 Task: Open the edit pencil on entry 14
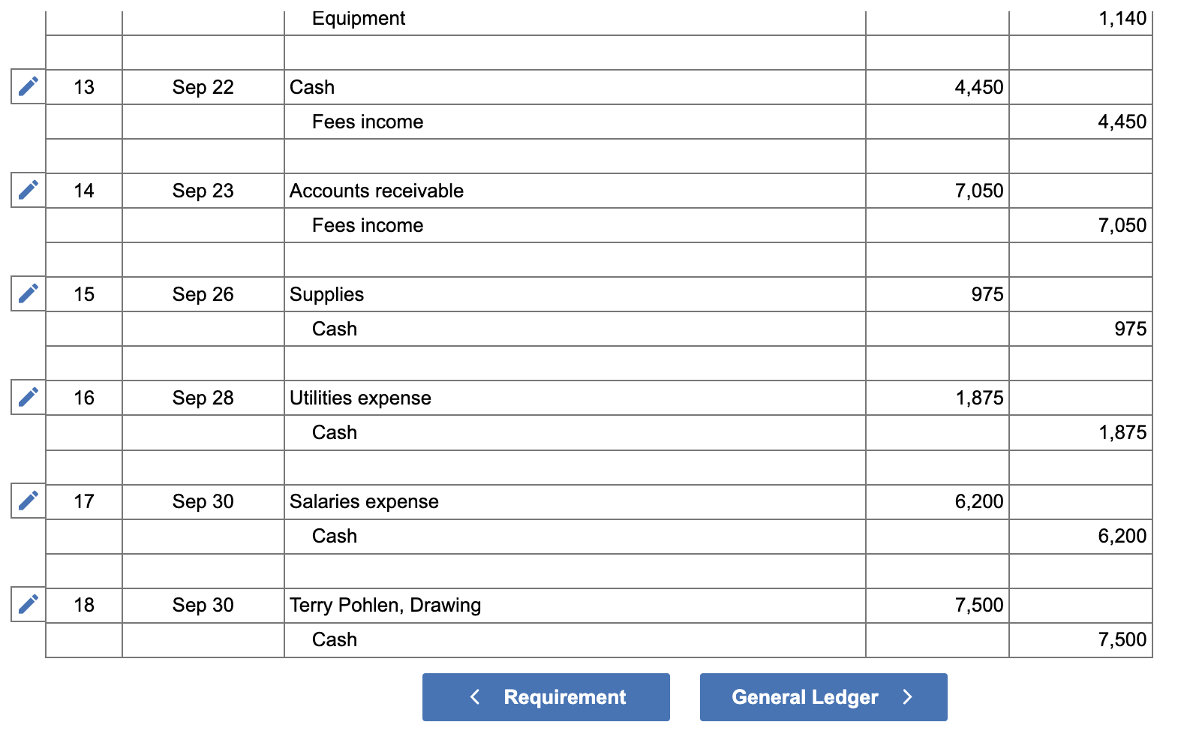click(27, 191)
